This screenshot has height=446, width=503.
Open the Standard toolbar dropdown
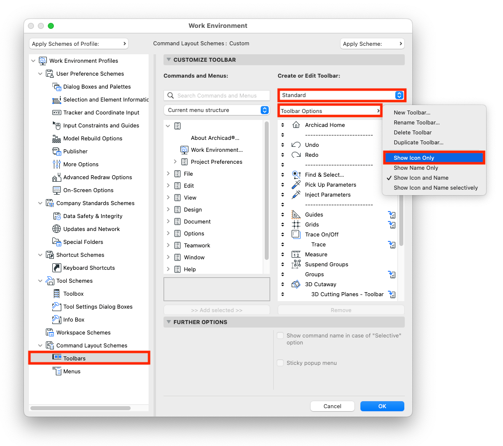341,95
